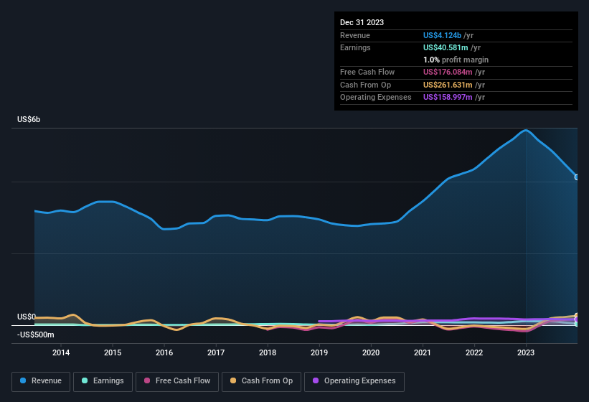Viewport: 589px width, 402px height.
Task: Click the blue Revenue legend dot
Action: (x=24, y=380)
